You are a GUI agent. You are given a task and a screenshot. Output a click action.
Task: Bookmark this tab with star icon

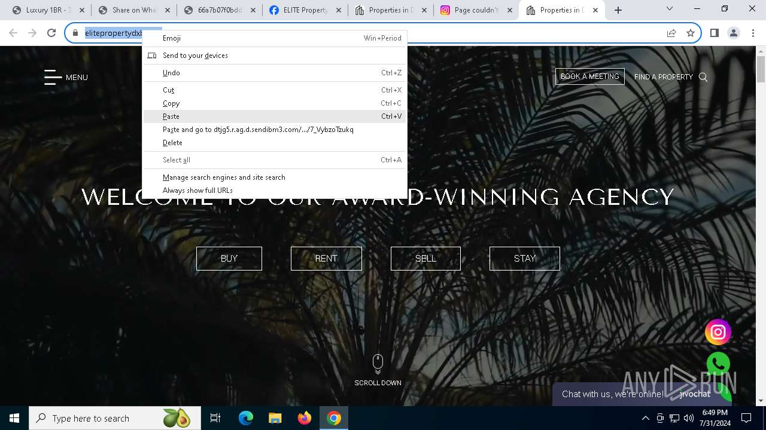pyautogui.click(x=691, y=33)
